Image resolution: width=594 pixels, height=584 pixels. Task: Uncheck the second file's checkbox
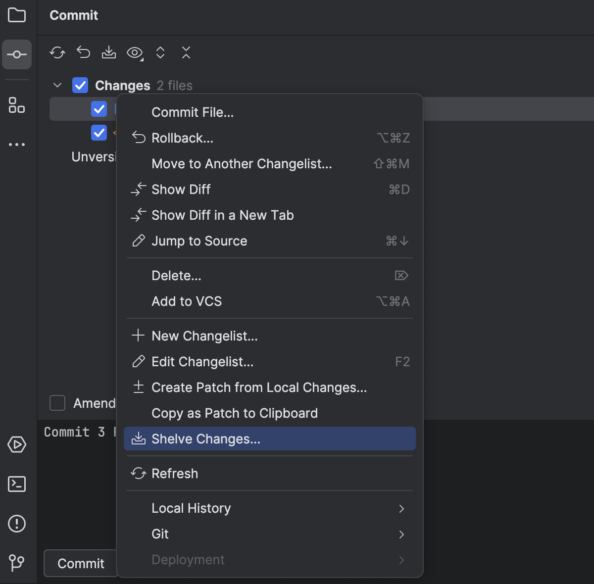click(99, 133)
